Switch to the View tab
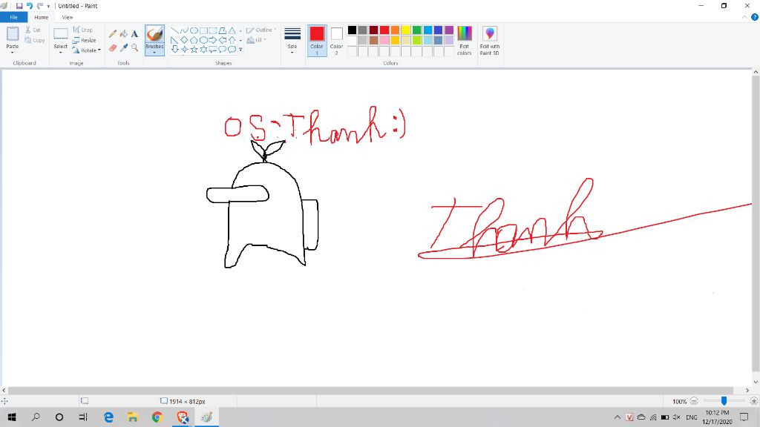The image size is (760, 427). pyautogui.click(x=68, y=17)
